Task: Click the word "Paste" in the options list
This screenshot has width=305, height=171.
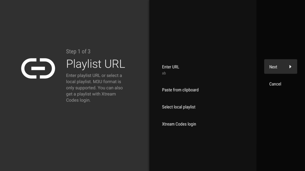Action: click(167, 90)
